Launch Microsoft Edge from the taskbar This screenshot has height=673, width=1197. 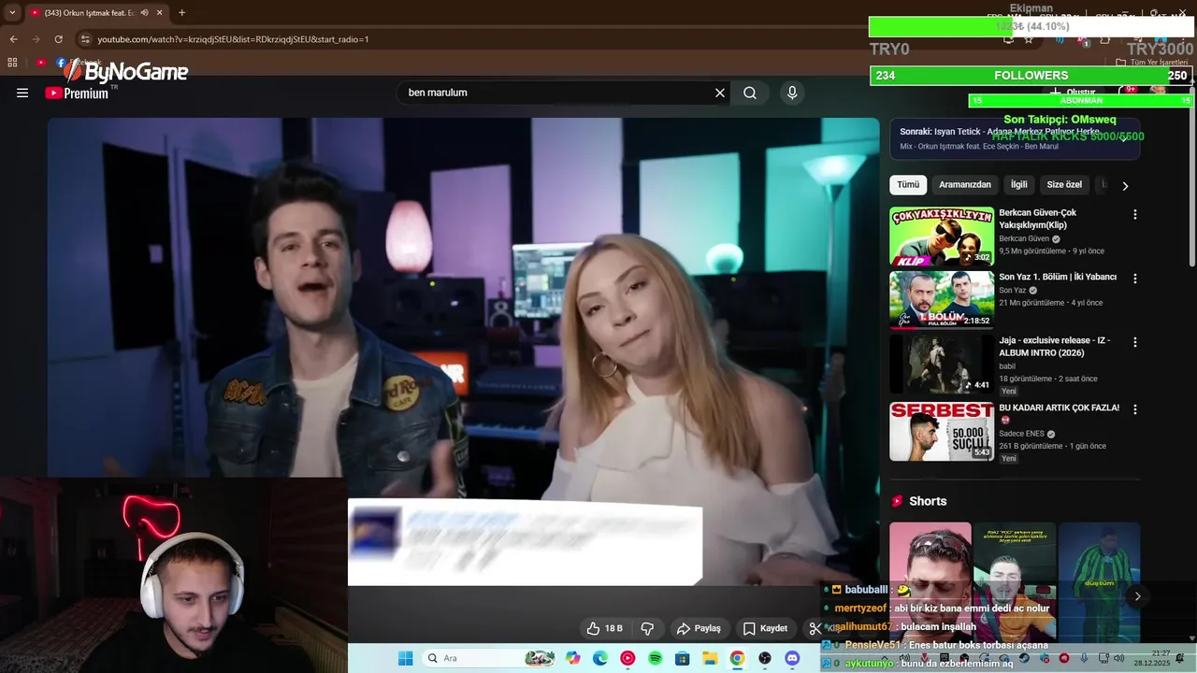(x=600, y=658)
